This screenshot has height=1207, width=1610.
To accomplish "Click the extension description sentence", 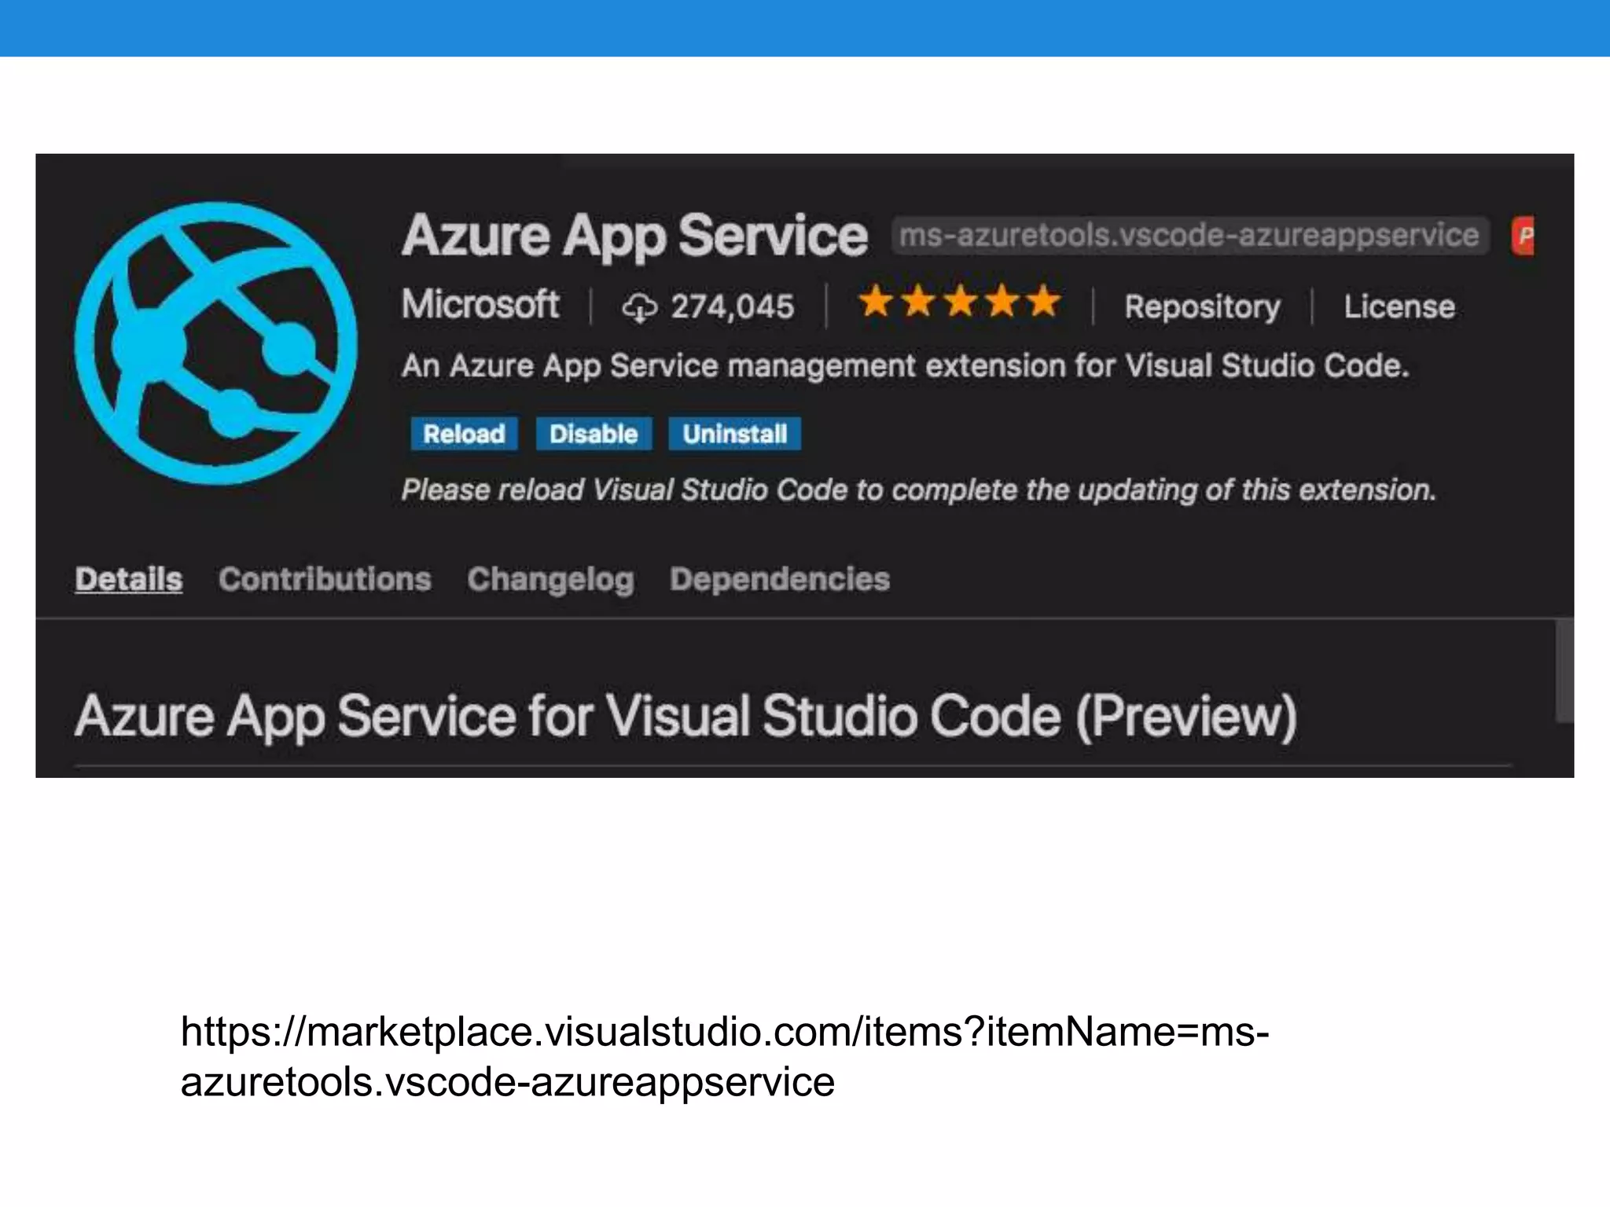I will pyautogui.click(x=905, y=366).
